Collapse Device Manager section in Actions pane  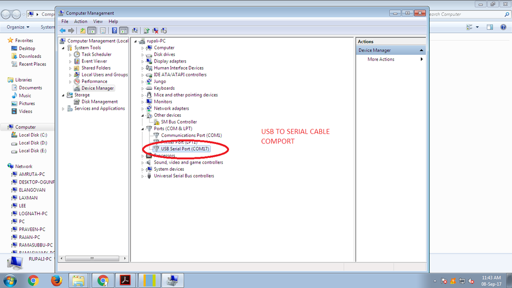pyautogui.click(x=421, y=50)
